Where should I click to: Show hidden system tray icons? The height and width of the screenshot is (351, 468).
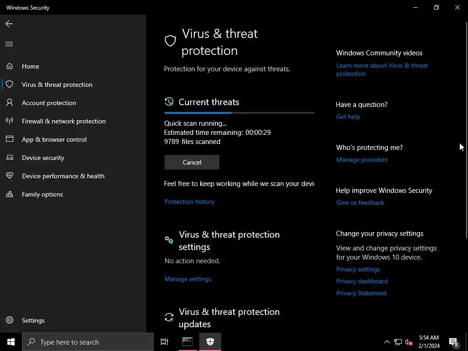coord(387,342)
